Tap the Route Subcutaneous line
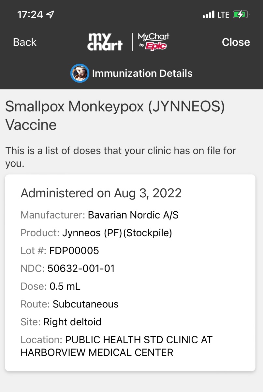263x392 pixels. tap(69, 304)
